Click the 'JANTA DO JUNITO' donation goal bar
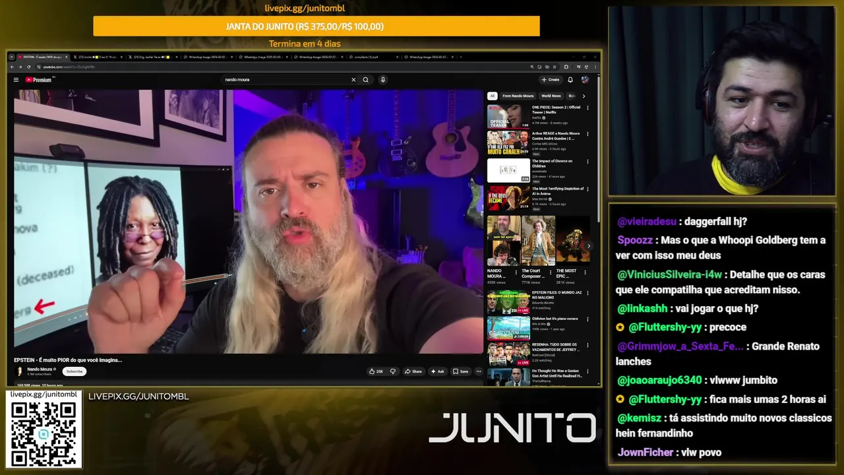 [316, 26]
